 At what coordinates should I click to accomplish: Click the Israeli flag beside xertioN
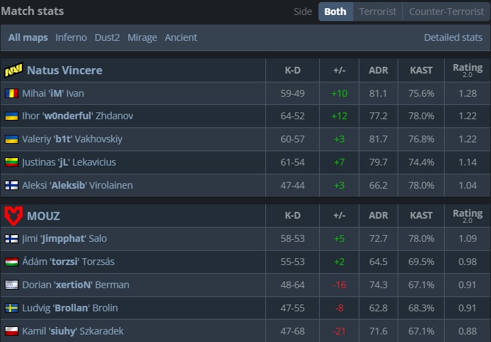point(12,285)
